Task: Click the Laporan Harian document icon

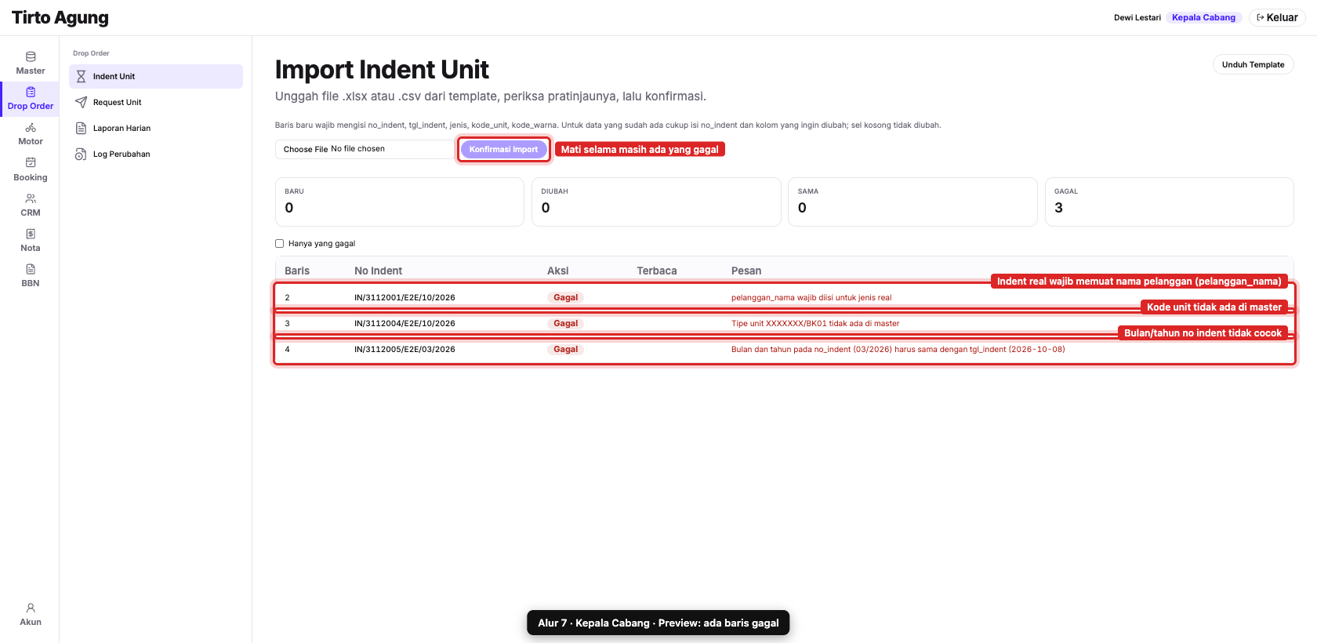Action: tap(81, 128)
